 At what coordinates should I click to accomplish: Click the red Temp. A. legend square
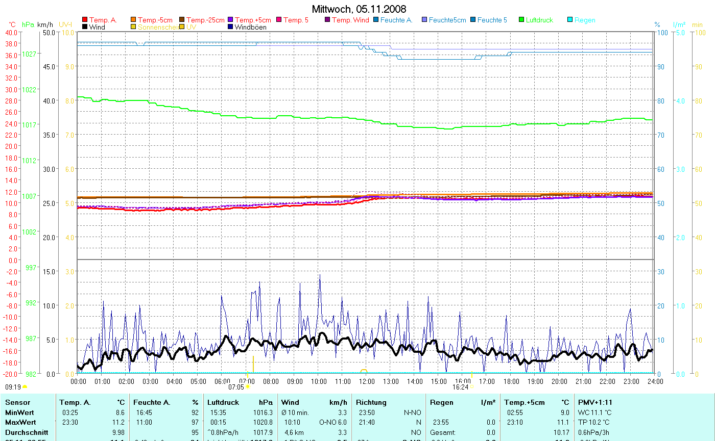85,20
